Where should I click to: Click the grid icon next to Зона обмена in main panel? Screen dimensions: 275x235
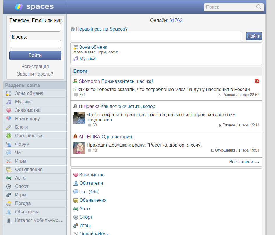[76, 47]
